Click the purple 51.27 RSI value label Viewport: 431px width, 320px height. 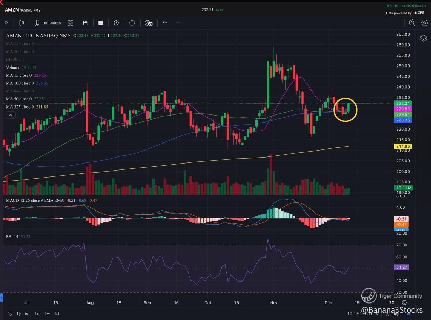402,267
